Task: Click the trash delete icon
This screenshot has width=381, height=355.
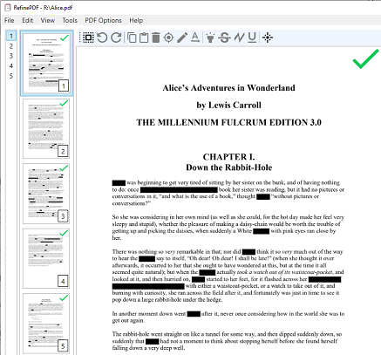Action: 156,38
